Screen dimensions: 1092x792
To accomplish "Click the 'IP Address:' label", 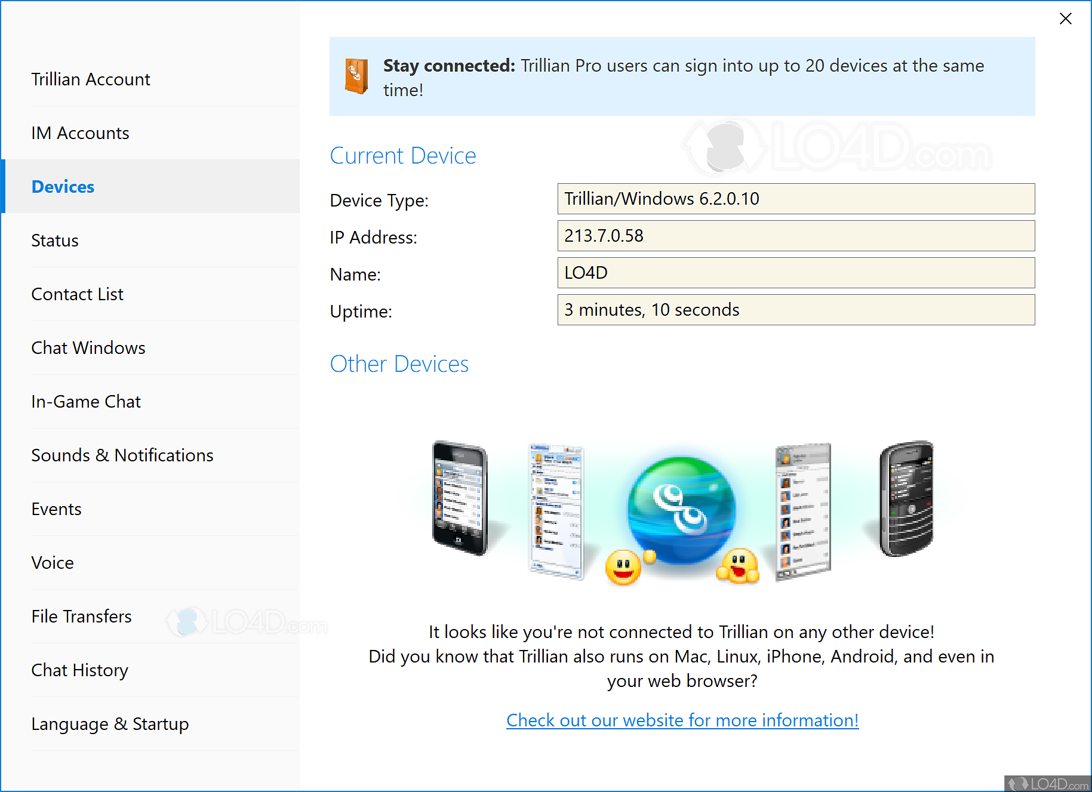I will (374, 238).
